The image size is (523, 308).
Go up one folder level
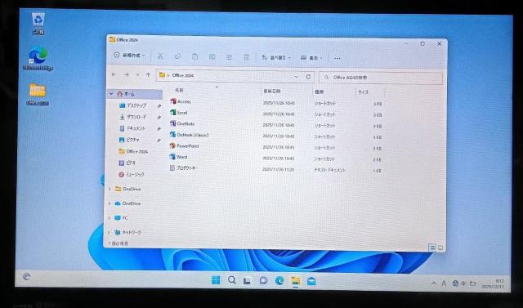pos(149,75)
